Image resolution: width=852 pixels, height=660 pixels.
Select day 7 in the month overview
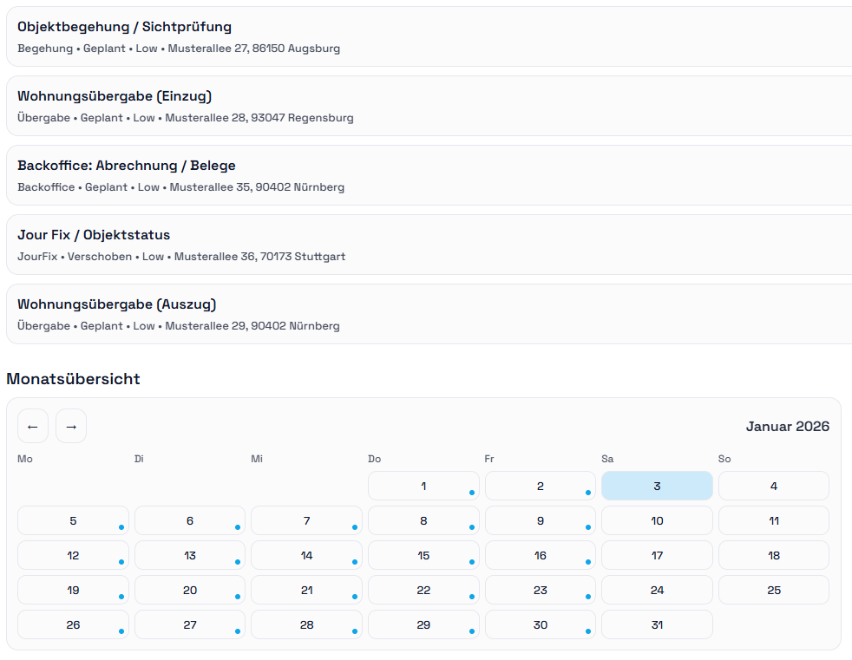tap(306, 521)
